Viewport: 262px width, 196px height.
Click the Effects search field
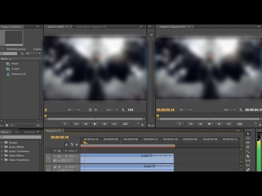(x=21, y=137)
